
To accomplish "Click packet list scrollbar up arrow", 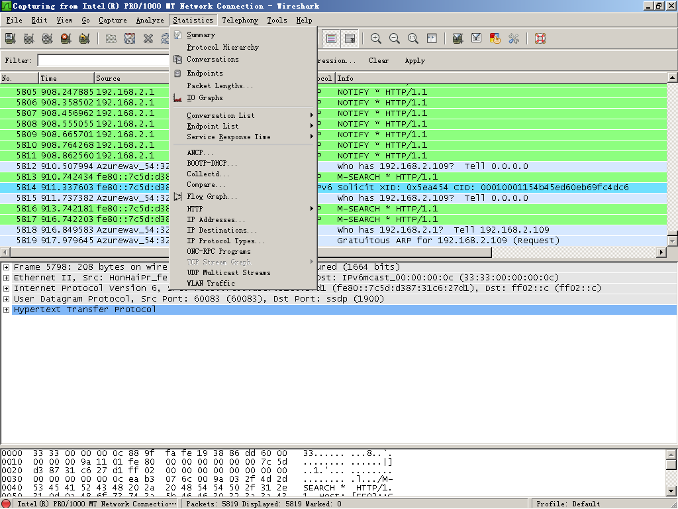I will [673, 78].
